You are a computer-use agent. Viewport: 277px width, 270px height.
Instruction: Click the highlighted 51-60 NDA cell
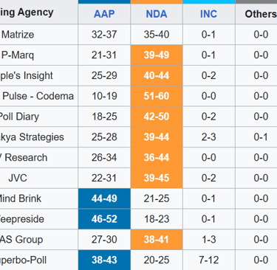pos(157,96)
